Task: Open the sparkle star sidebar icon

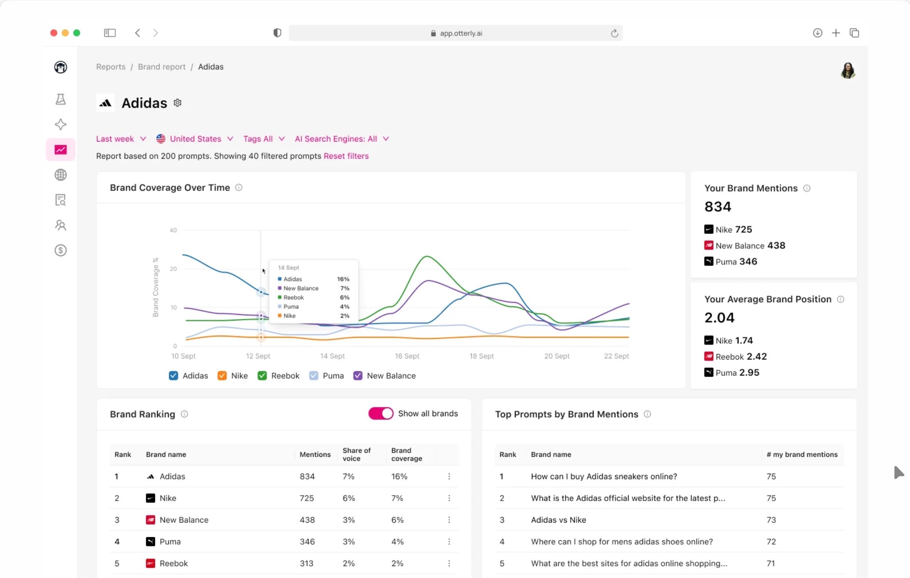Action: tap(61, 124)
